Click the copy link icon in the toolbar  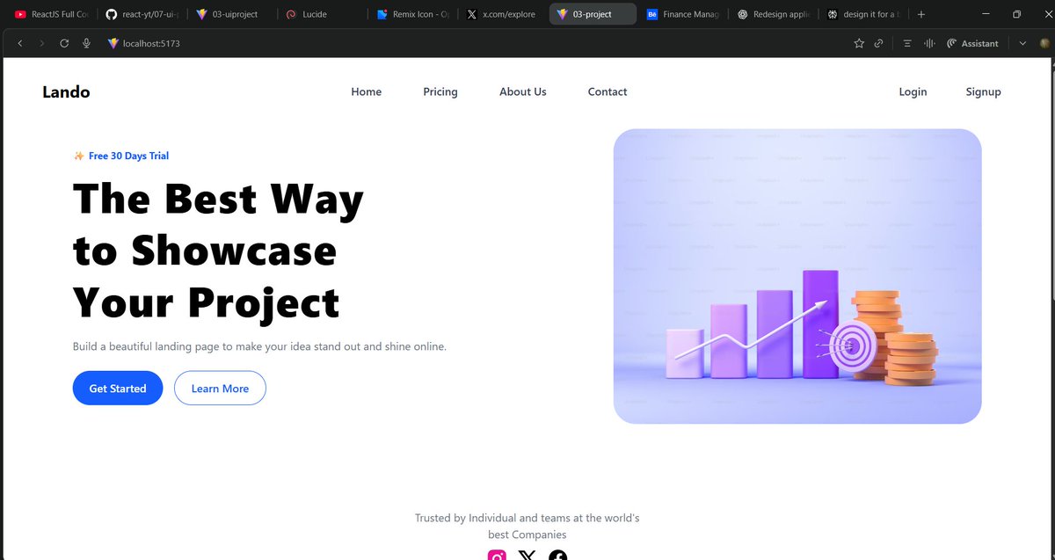click(x=878, y=42)
